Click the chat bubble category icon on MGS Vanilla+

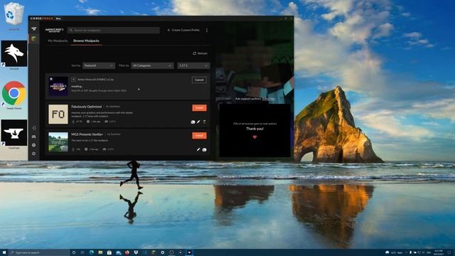204,150
